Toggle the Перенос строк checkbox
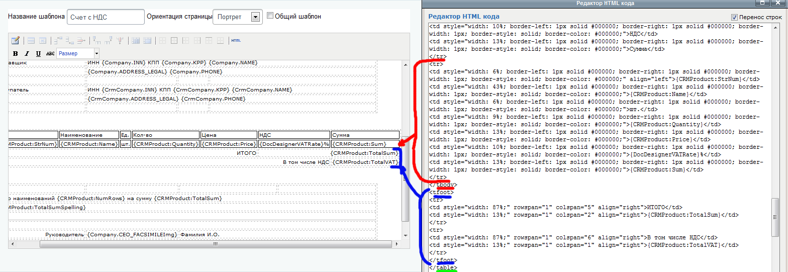 [x=734, y=17]
